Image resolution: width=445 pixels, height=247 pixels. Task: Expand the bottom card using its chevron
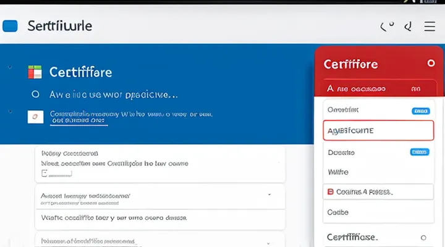click(x=269, y=240)
